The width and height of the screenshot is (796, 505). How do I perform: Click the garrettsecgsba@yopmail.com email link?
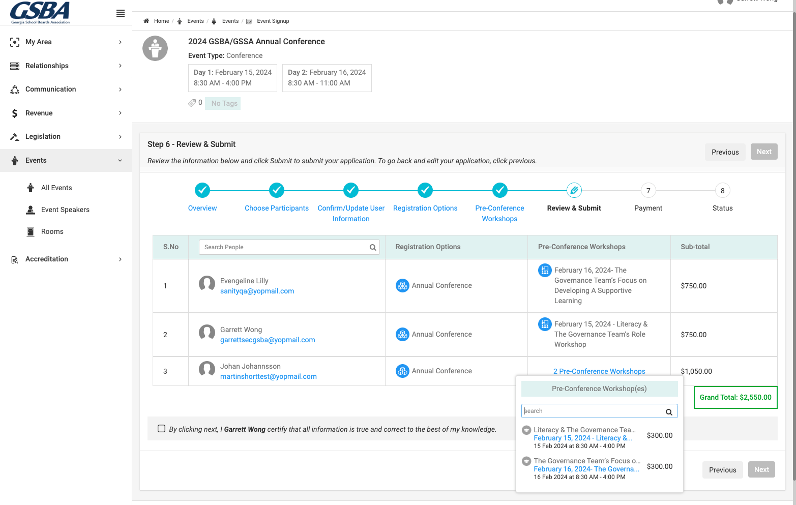268,340
